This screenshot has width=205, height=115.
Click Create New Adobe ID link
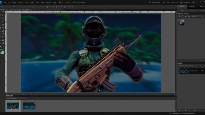(79, 2)
